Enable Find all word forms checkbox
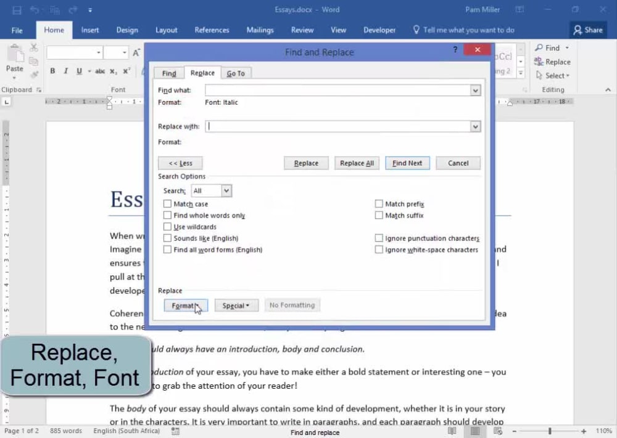Image resolution: width=617 pixels, height=438 pixels. pos(167,249)
